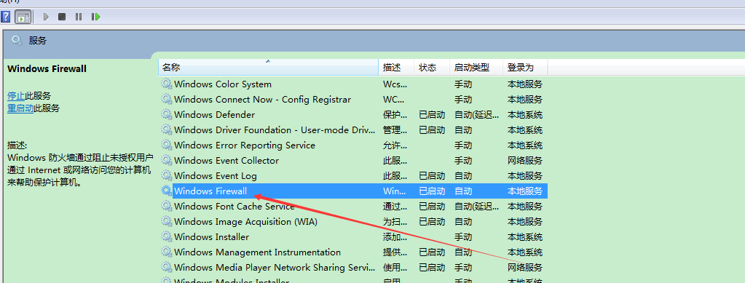Select Windows Image Acquisition (WIA) service
Viewport: 745px width, 283px height.
[x=245, y=221]
